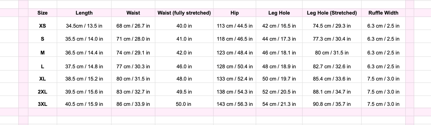Select the S row waist 71 cm cell
The height and width of the screenshot is (125, 431).
pos(133,39)
